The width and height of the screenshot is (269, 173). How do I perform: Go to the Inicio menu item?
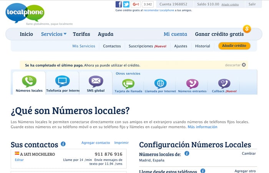coord(27,34)
